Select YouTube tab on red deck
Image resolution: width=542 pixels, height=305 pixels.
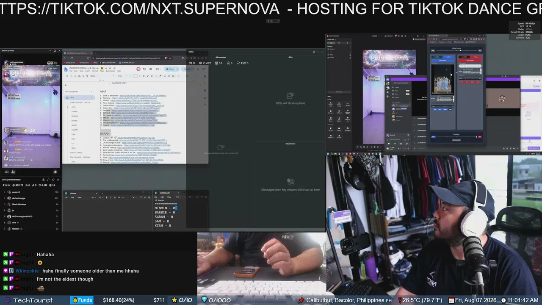pos(476,57)
